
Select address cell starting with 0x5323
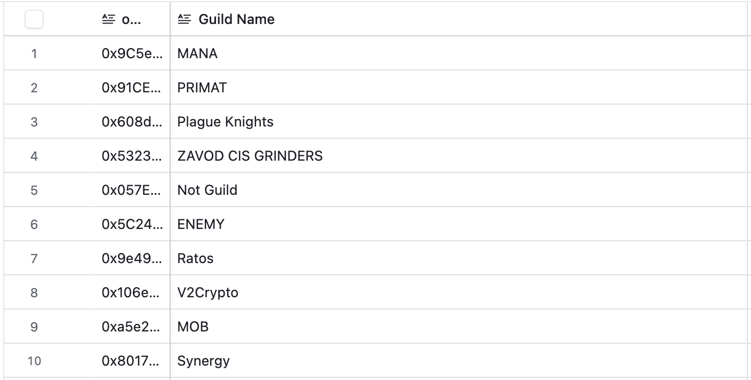click(131, 156)
